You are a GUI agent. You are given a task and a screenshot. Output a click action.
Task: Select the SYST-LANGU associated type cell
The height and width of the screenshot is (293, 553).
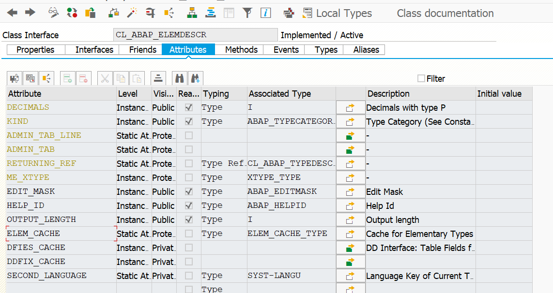[292, 276]
